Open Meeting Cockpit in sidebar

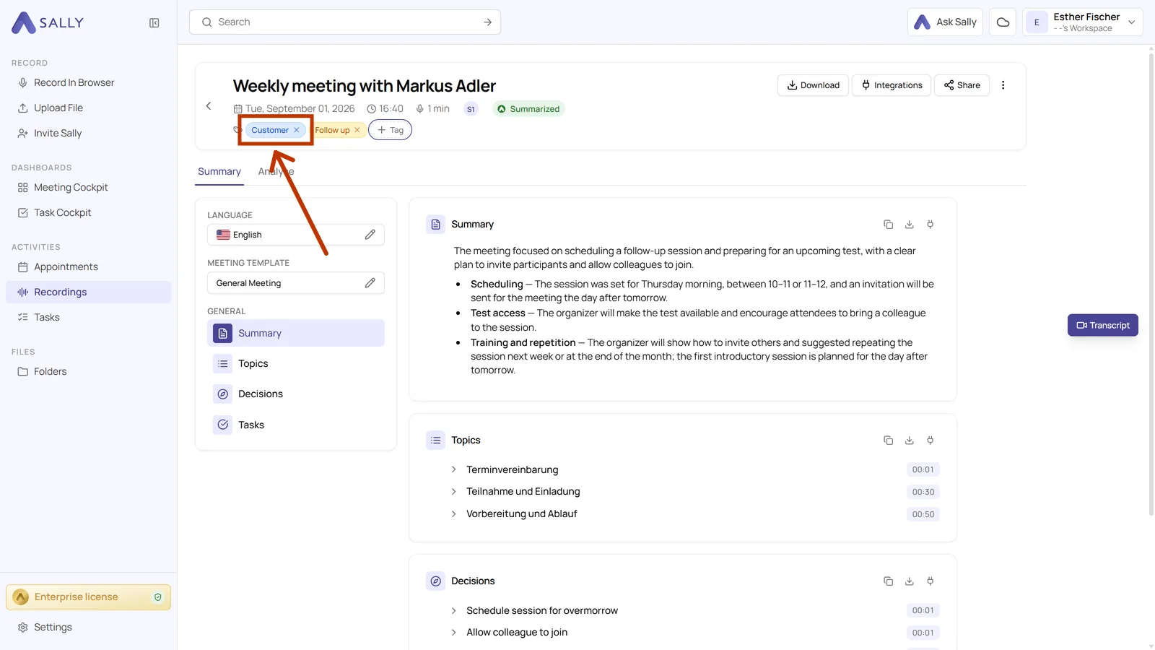click(71, 188)
